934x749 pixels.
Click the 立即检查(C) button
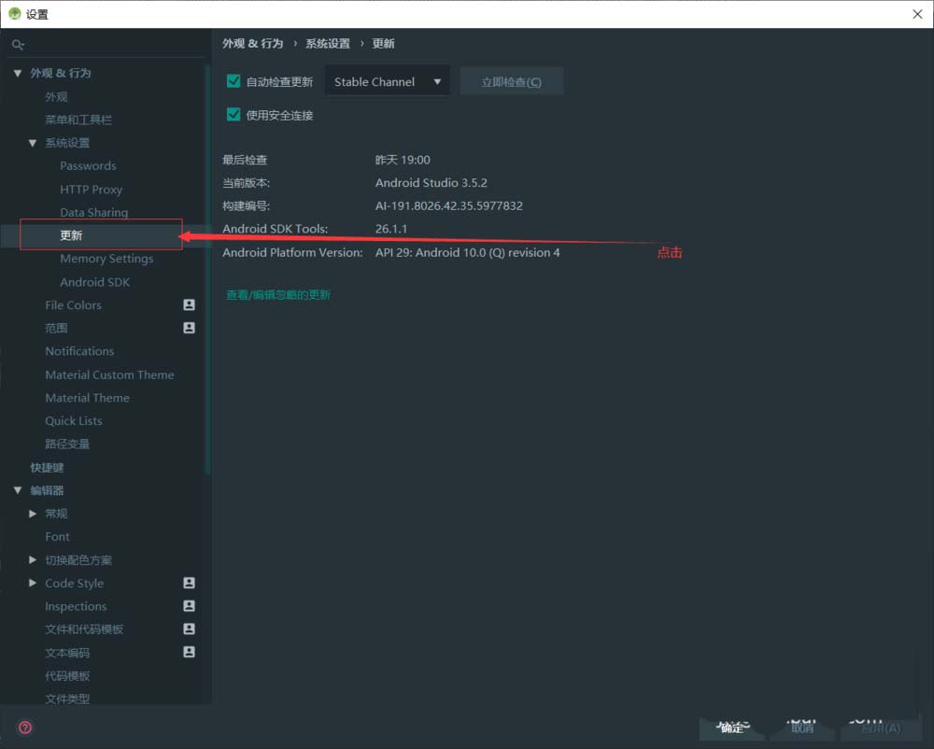coord(511,81)
